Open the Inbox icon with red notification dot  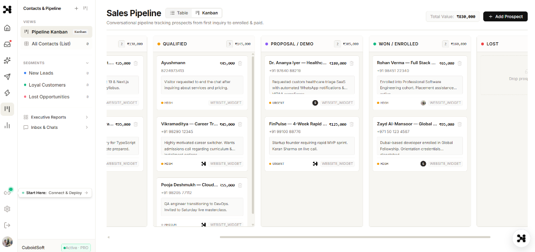(7, 44)
